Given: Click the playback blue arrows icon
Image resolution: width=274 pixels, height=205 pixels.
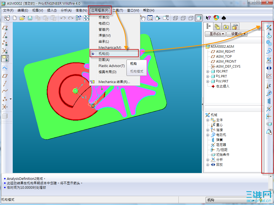Looking at the screenshot, I should point(269,68).
